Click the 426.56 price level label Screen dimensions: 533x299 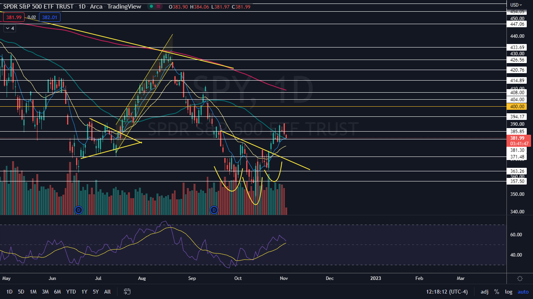517,60
